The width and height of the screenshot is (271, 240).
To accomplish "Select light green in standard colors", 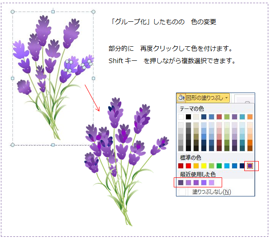I will [211, 166].
